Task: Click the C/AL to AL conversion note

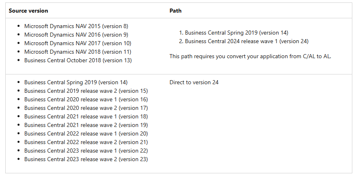Action: [250, 56]
